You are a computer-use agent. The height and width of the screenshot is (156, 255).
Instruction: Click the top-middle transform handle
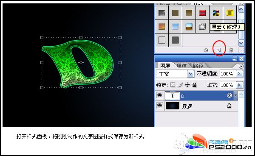(81, 37)
